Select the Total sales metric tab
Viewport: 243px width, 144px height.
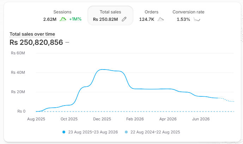click(110, 16)
